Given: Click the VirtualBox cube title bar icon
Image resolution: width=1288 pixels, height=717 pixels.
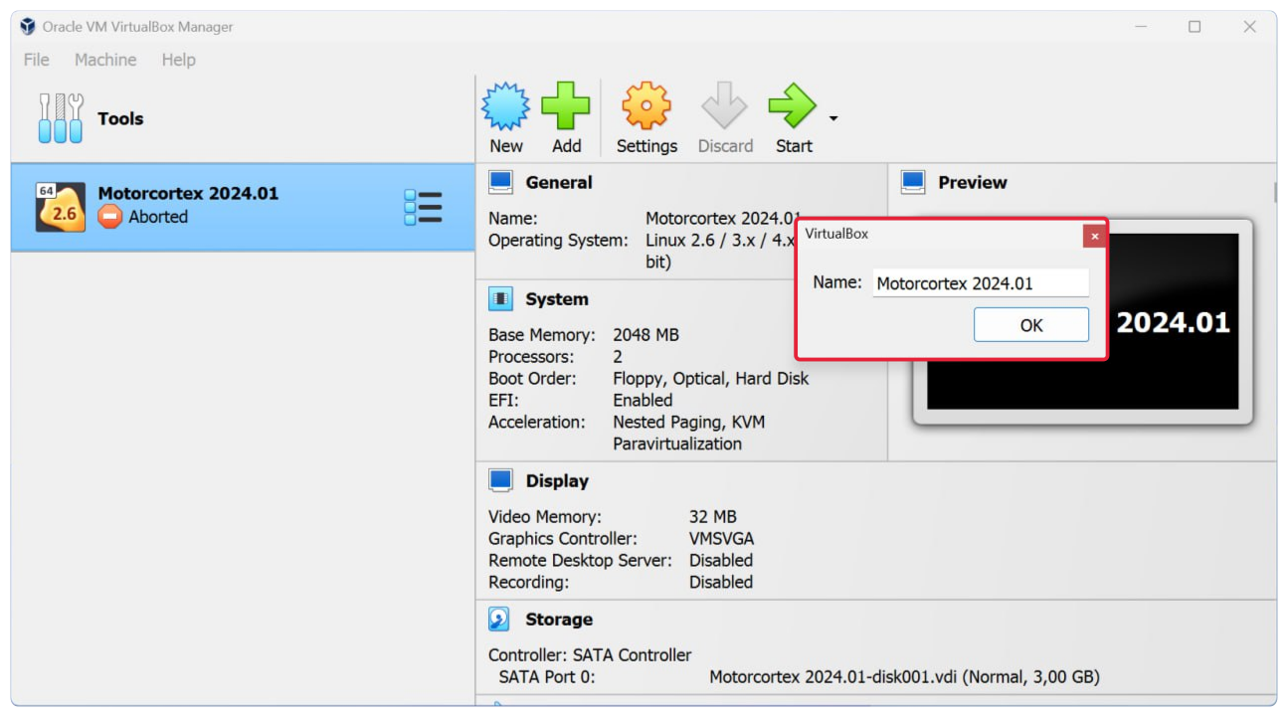Looking at the screenshot, I should coord(28,27).
